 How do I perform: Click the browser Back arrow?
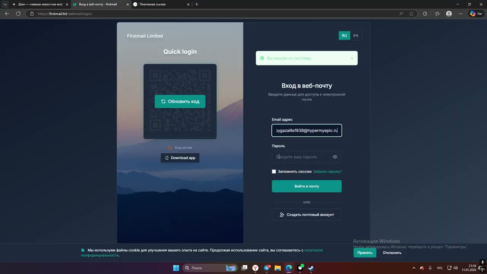pos(7,14)
